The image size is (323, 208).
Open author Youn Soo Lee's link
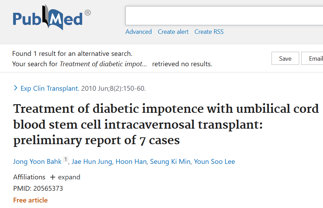click(x=215, y=162)
